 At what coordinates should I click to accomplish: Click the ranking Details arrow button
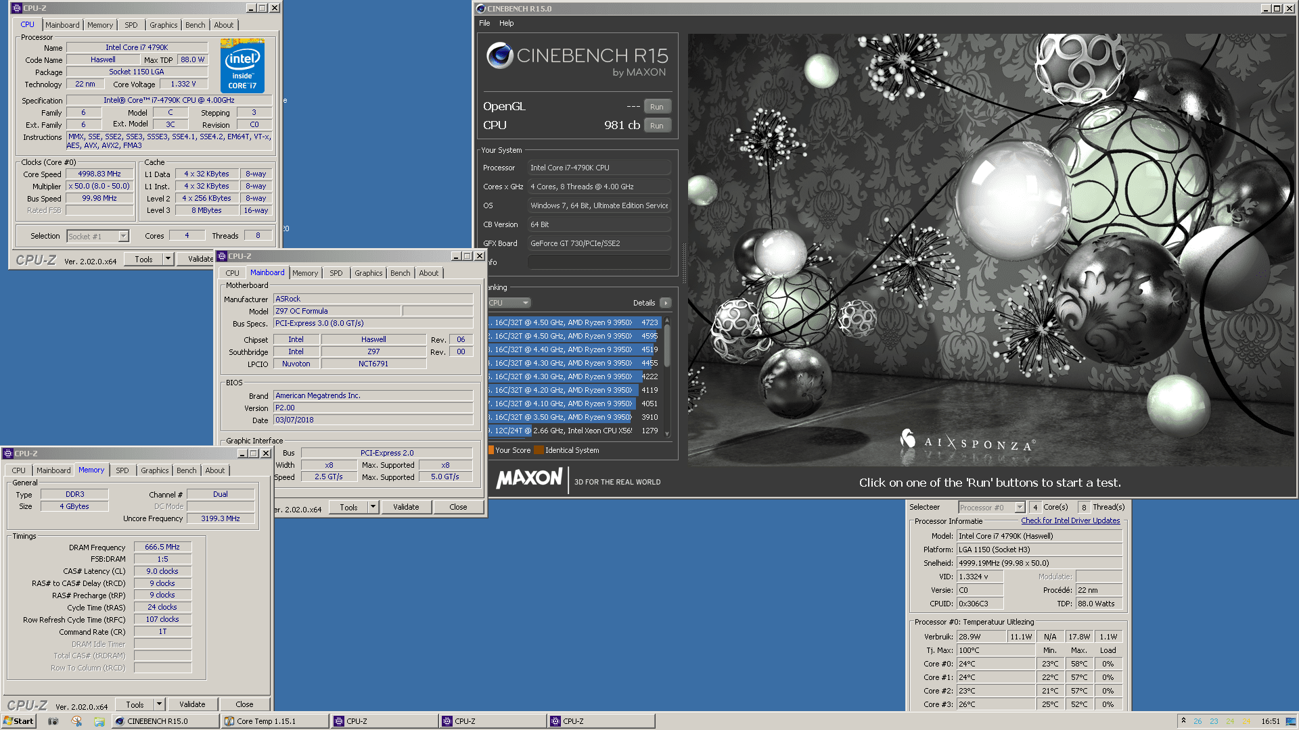tap(666, 303)
